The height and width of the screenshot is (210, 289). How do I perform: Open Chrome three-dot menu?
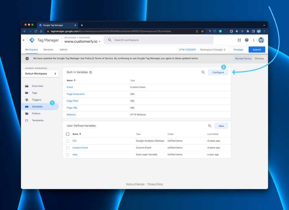[x=264, y=31]
